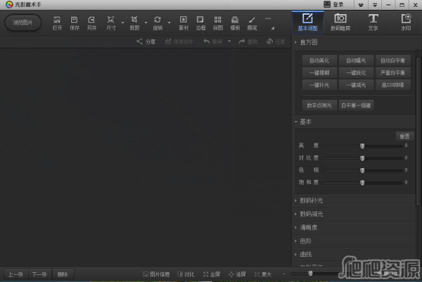Click the 浏览图片 (Browse images) button
The height and width of the screenshot is (282, 422).
pos(23,22)
